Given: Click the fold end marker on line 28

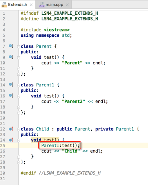Looking at the screenshot, I should [19, 162].
